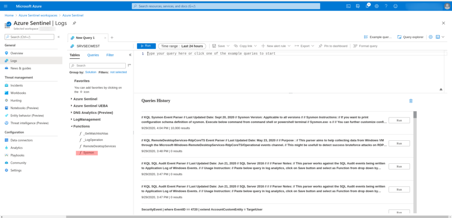
Task: Open query settings gear beside Query explorer
Action: coord(431,37)
